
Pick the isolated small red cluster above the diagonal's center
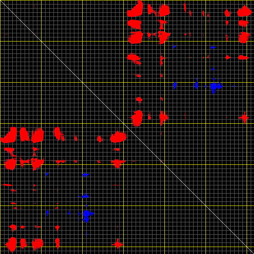coord(139,99)
